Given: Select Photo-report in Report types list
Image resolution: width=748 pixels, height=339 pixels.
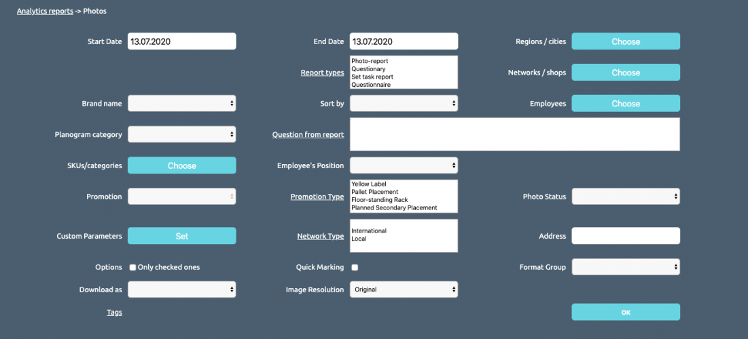Looking at the screenshot, I should pyautogui.click(x=370, y=62).
